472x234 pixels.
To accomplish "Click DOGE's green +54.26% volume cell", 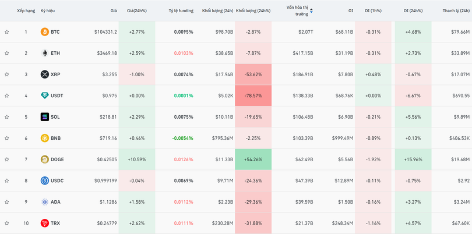I will 253,159.
